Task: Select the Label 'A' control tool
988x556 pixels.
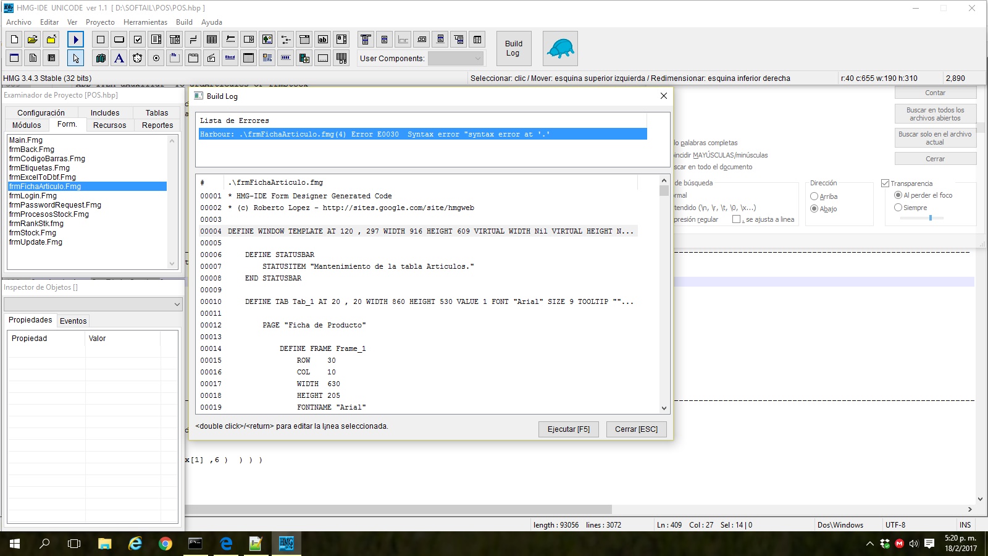Action: pos(119,58)
